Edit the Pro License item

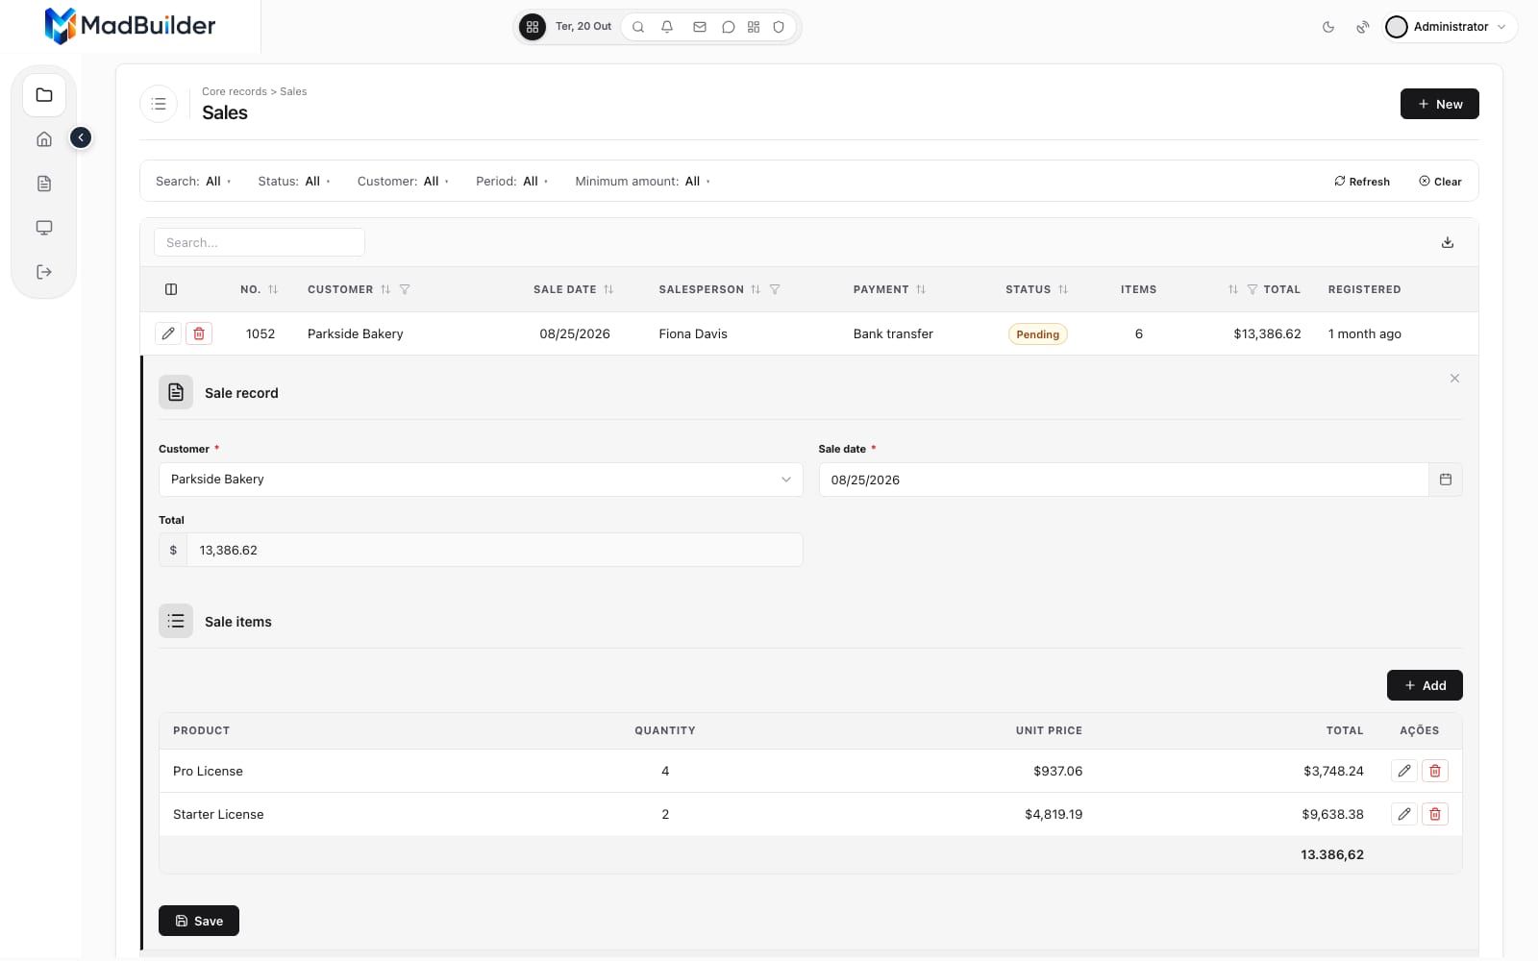[1404, 771]
